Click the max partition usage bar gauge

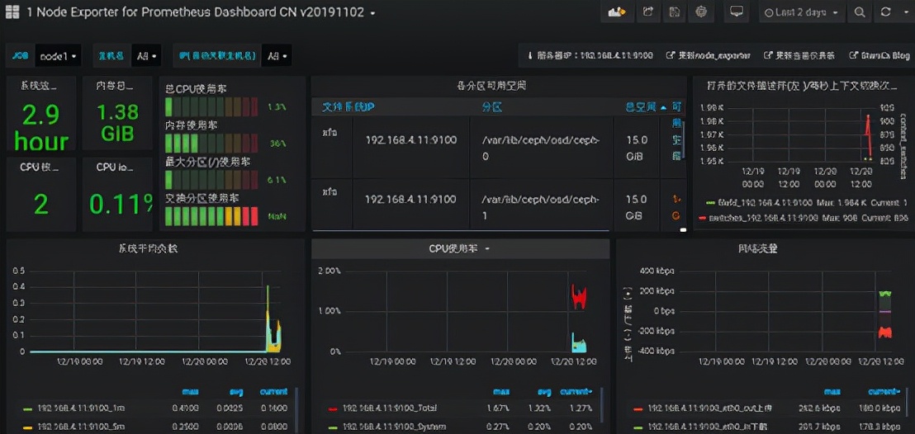tap(211, 180)
